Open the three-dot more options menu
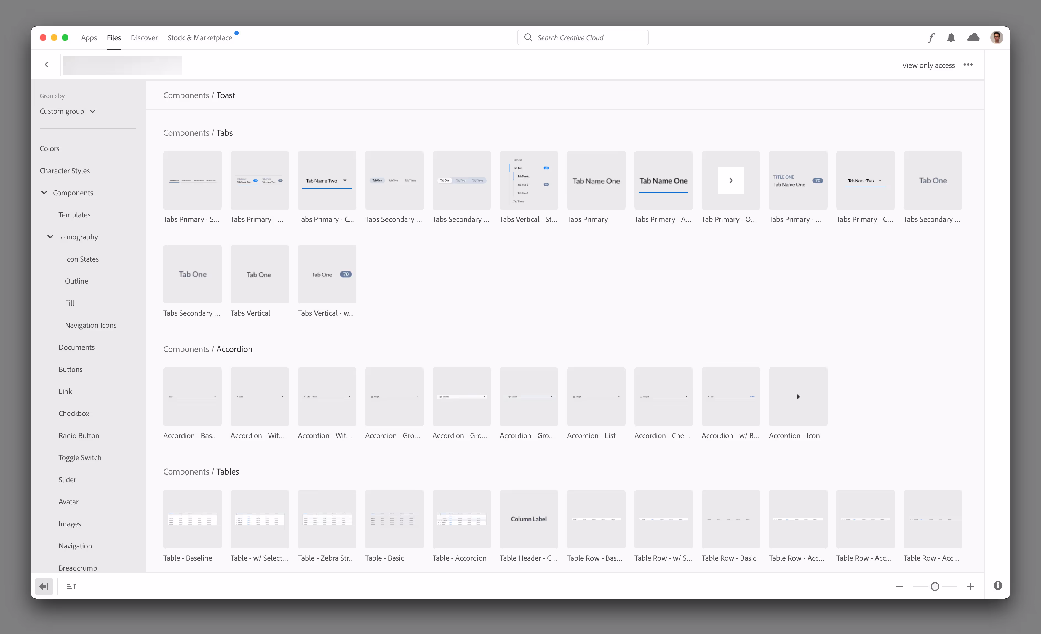Screen dimensions: 1041x634 968,65
